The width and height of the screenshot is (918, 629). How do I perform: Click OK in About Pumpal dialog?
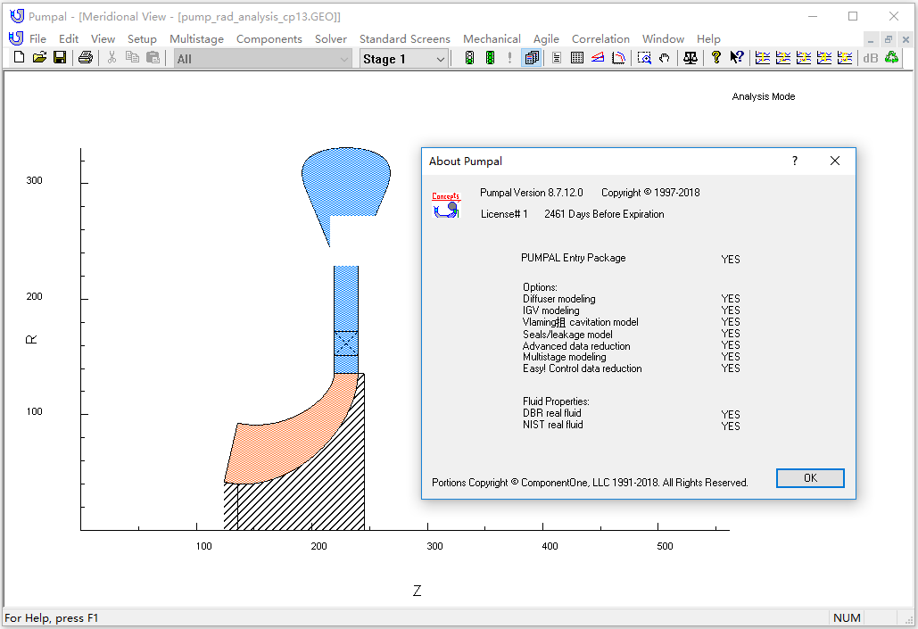pos(810,478)
